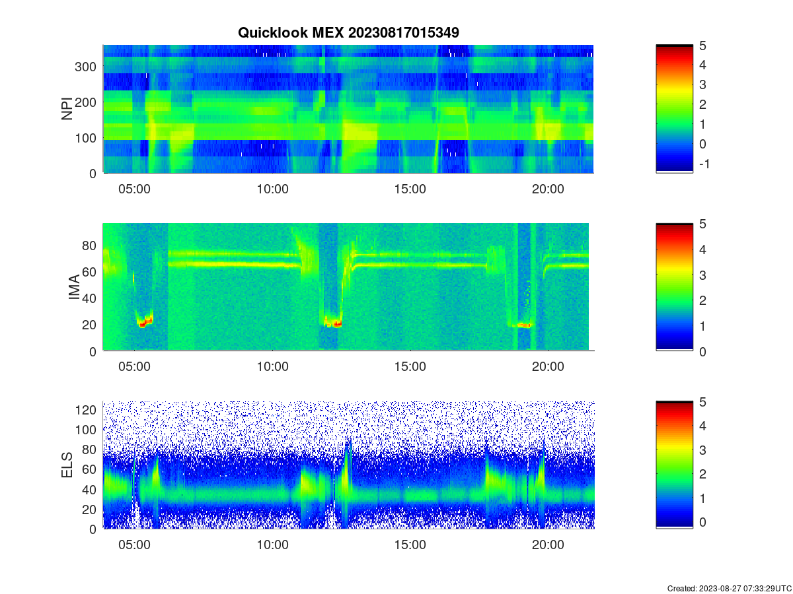Image resolution: width=793 pixels, height=594 pixels.
Task: Click the 120 tick on ELS y-axis
Action: tap(87, 410)
